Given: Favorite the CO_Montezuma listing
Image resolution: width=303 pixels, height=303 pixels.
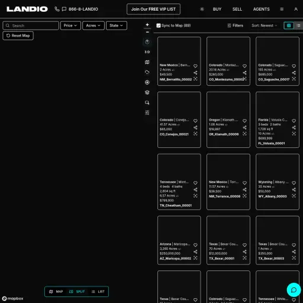Looking at the screenshot, I should point(244,66).
